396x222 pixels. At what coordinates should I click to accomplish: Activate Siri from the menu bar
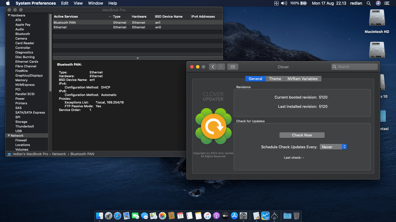(x=378, y=3)
